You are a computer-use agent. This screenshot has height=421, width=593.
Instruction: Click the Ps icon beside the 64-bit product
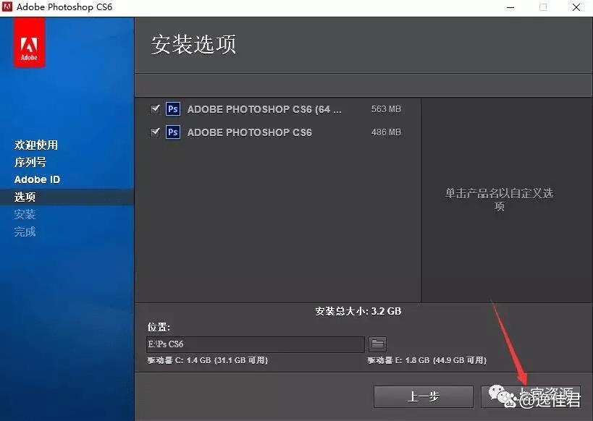pos(172,109)
